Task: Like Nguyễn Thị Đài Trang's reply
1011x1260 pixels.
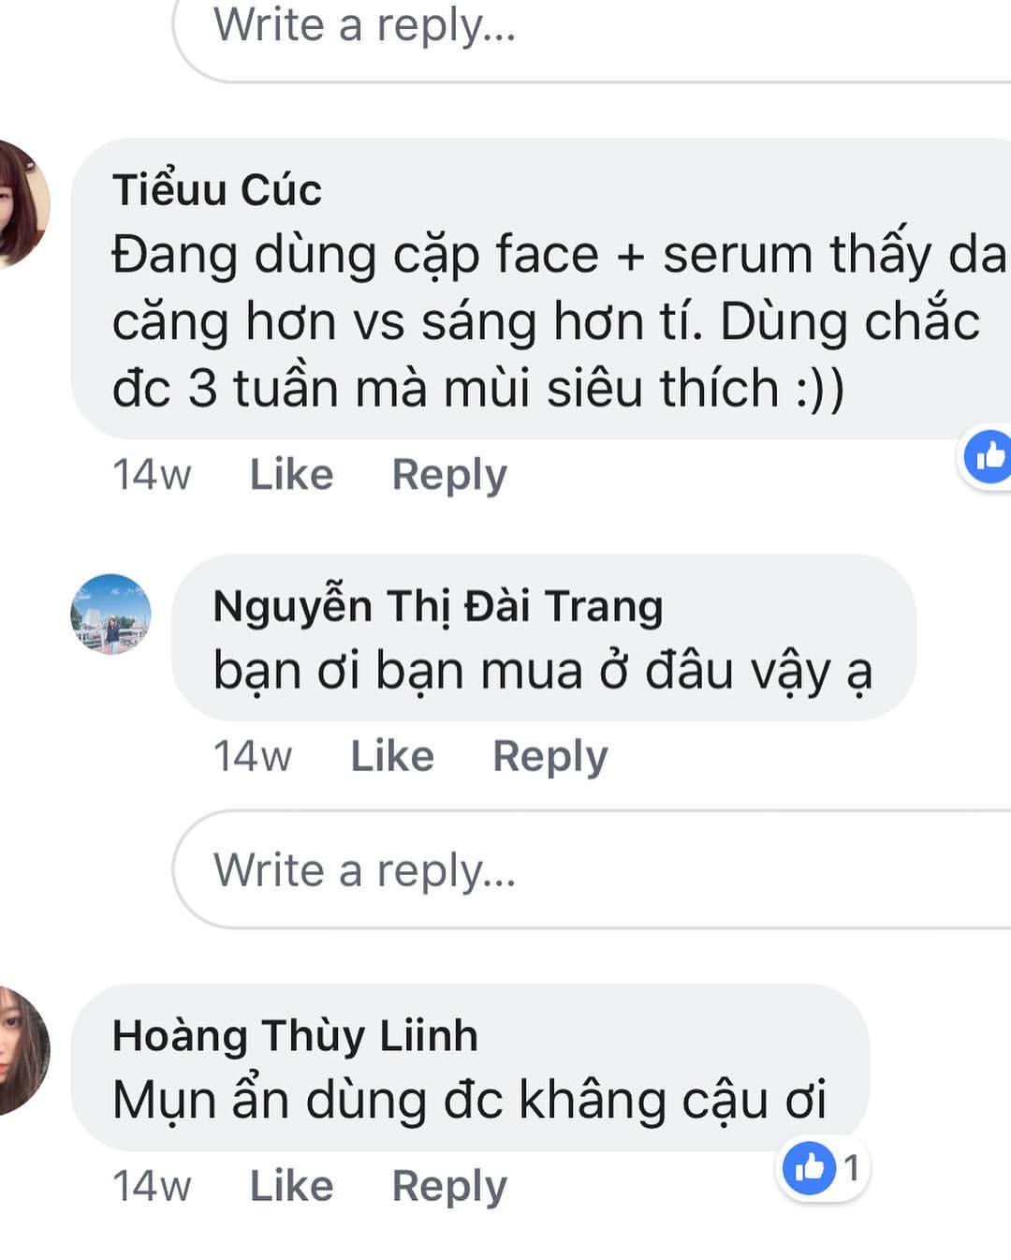Action: click(x=391, y=756)
